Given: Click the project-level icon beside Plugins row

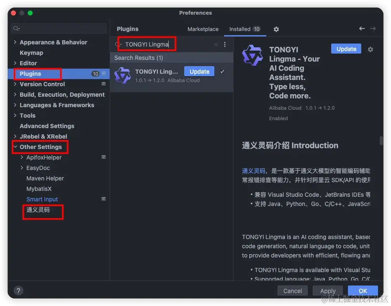Looking at the screenshot, I should point(103,74).
